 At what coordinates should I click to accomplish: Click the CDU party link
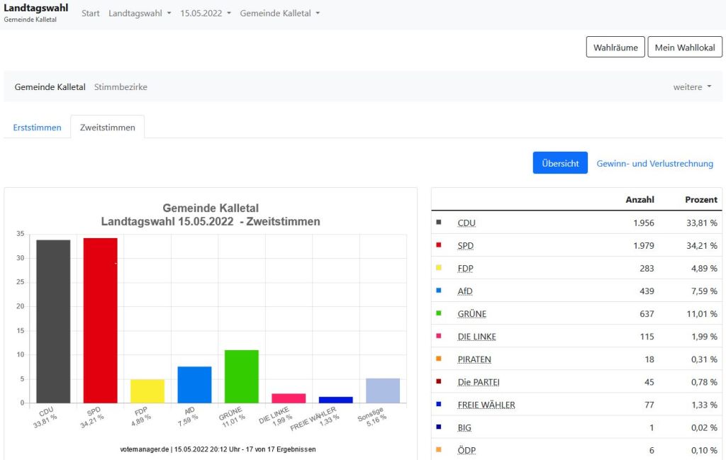coord(467,223)
